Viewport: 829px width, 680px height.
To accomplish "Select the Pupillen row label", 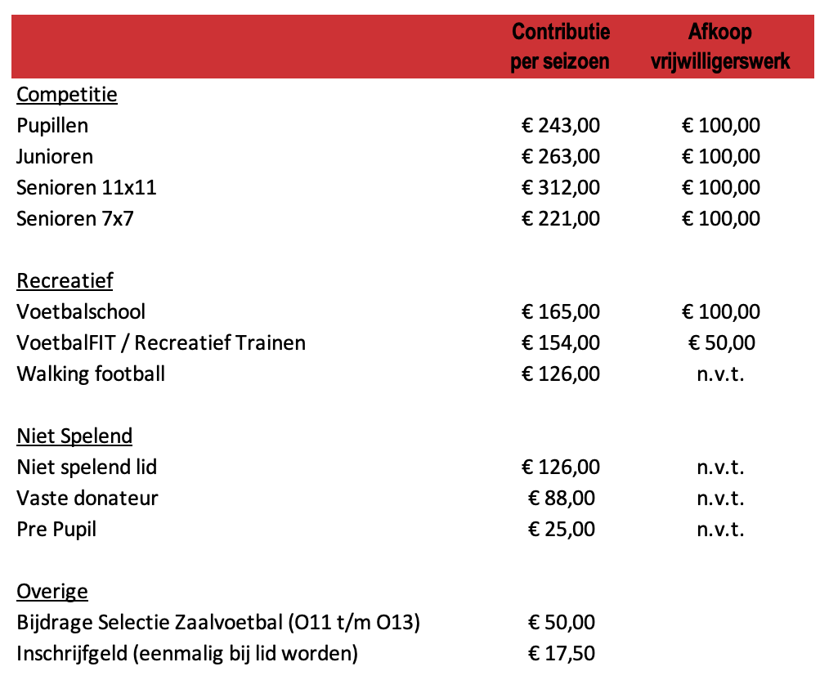I will coord(52,126).
